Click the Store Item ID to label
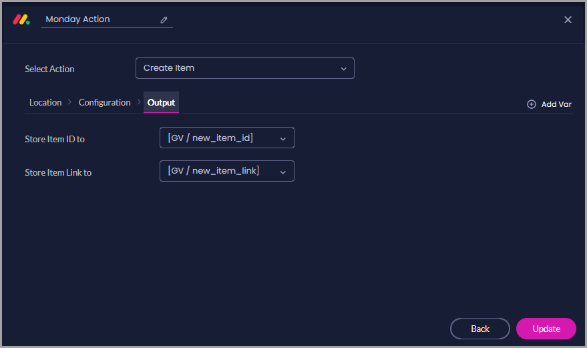Viewport: 587px width, 348px height. pyautogui.click(x=55, y=139)
